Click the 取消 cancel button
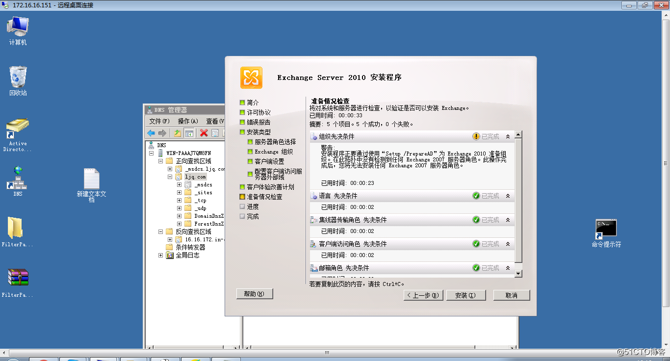 click(x=512, y=295)
